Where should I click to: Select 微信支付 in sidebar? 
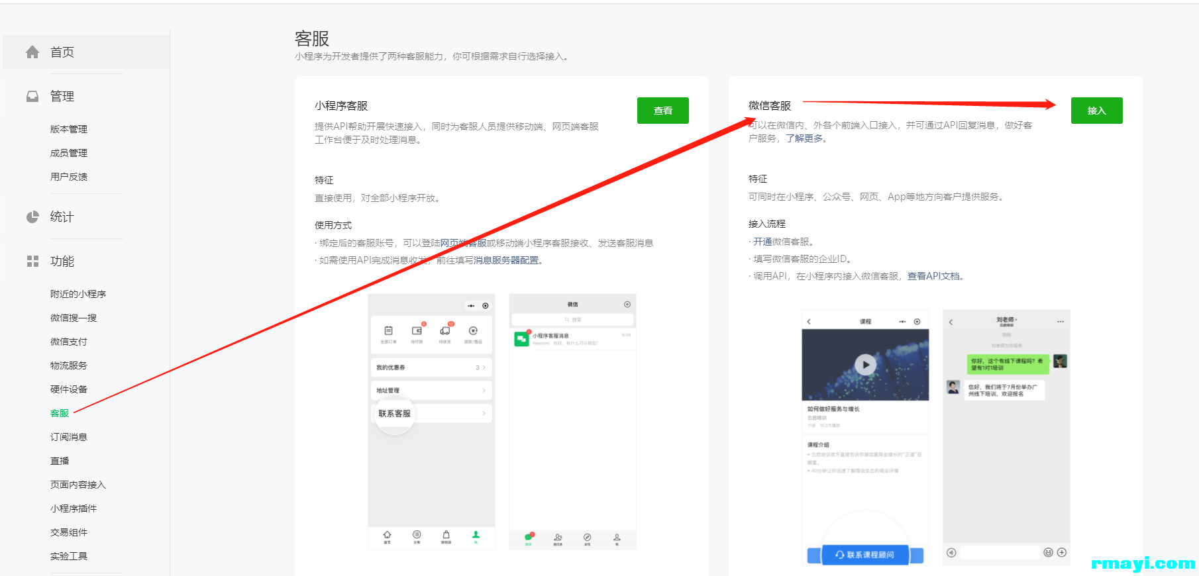69,342
